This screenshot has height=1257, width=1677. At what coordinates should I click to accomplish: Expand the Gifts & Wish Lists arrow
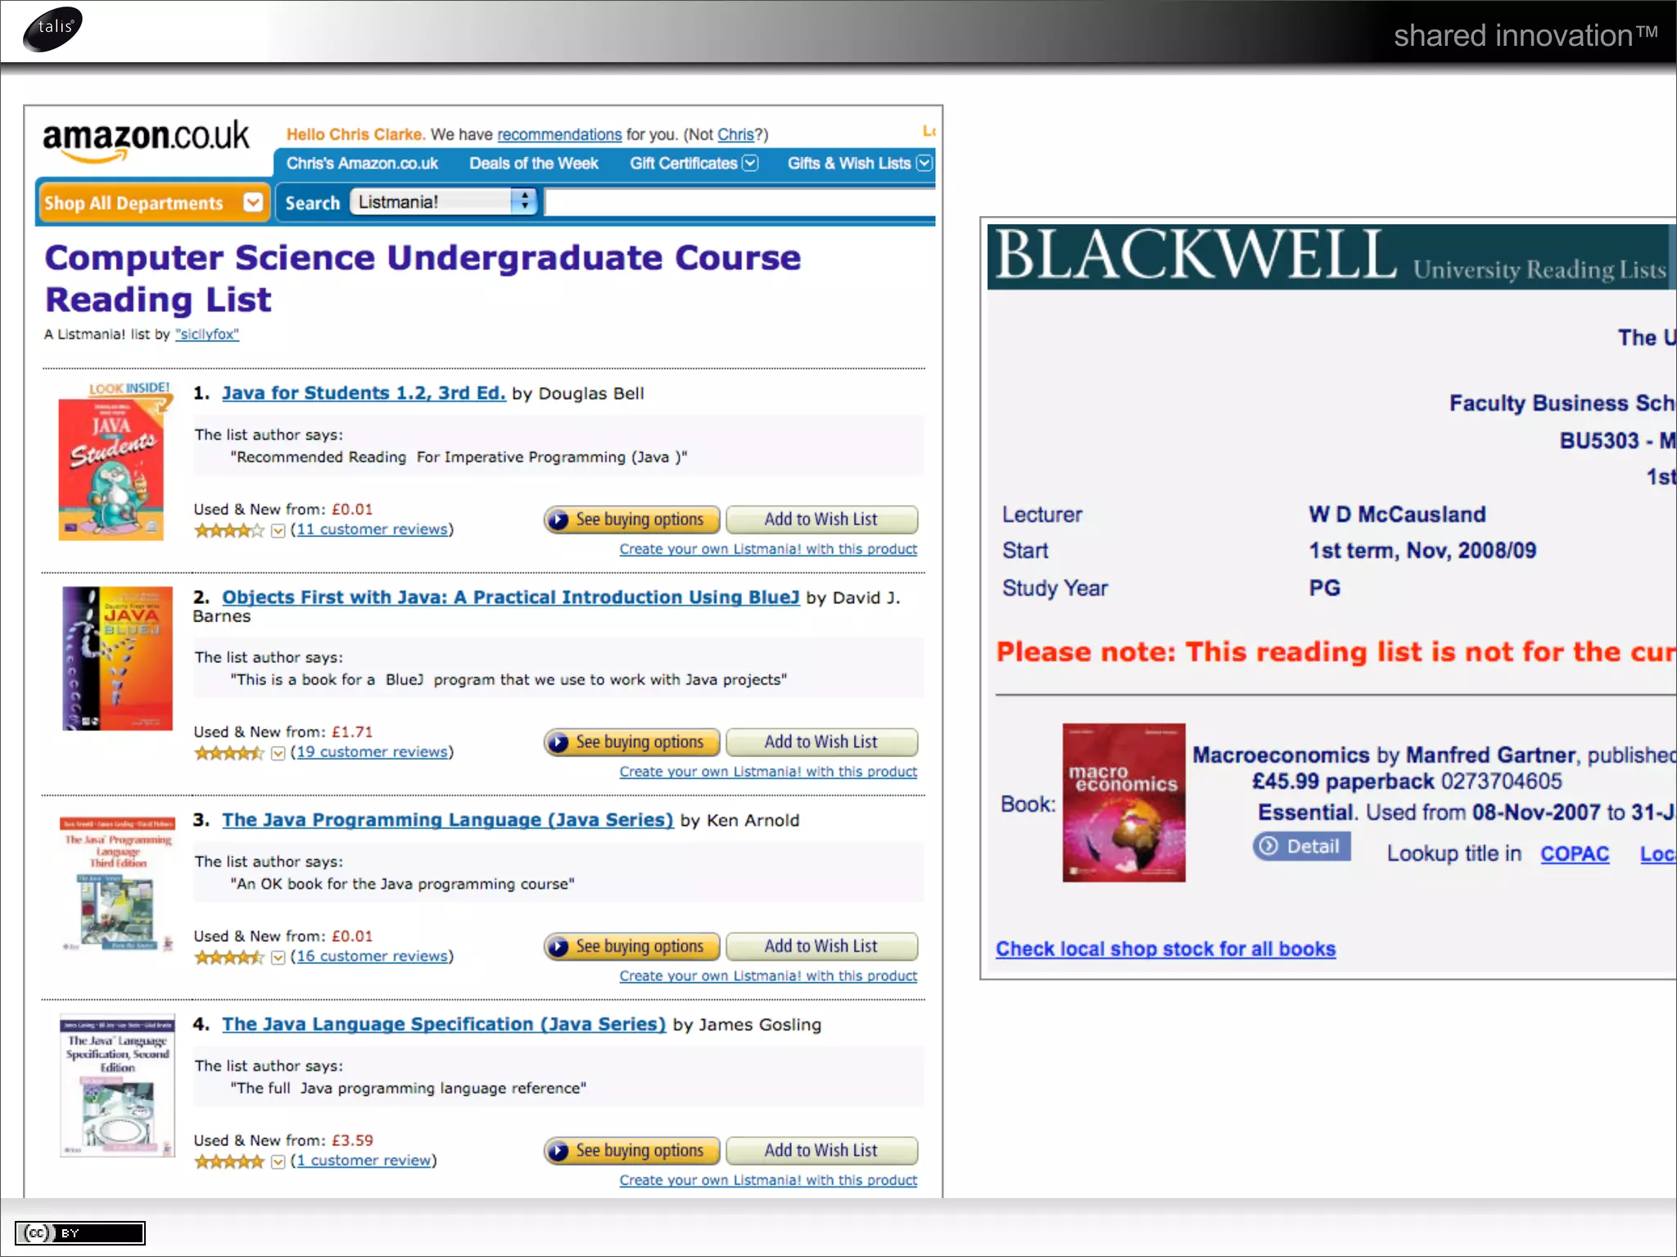(x=924, y=163)
